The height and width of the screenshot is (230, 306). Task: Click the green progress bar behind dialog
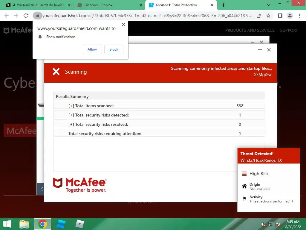coord(40,118)
